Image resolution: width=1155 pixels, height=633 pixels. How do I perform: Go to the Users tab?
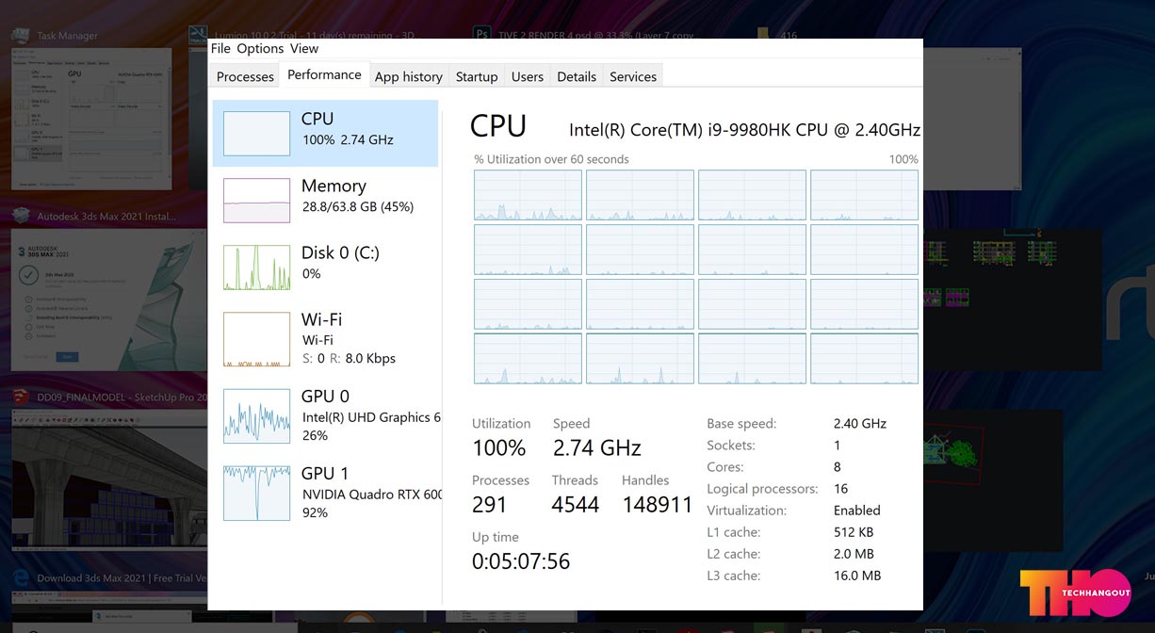point(528,76)
